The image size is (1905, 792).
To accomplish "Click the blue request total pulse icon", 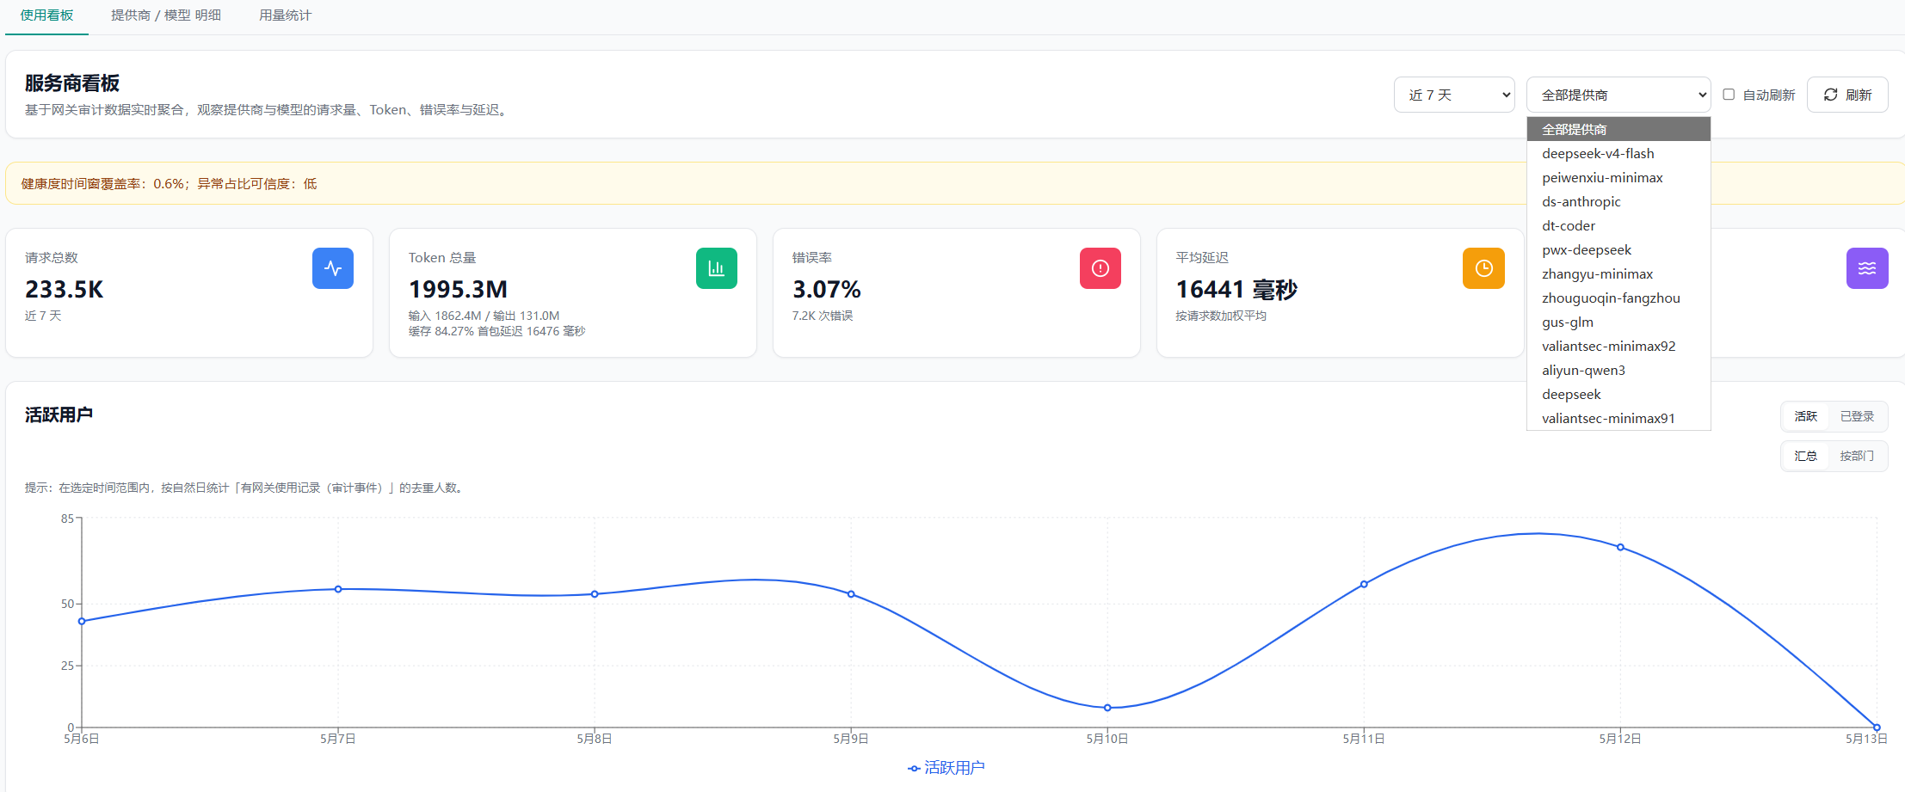I will coord(333,268).
